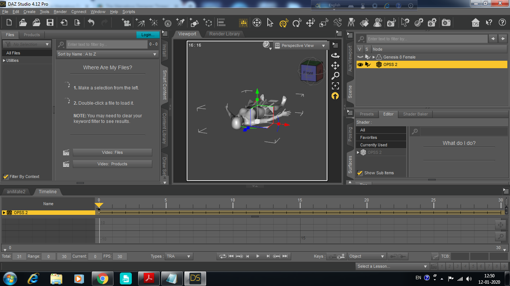Click the viewport Orbit control icon
This screenshot has height=286, width=510.
335,55
